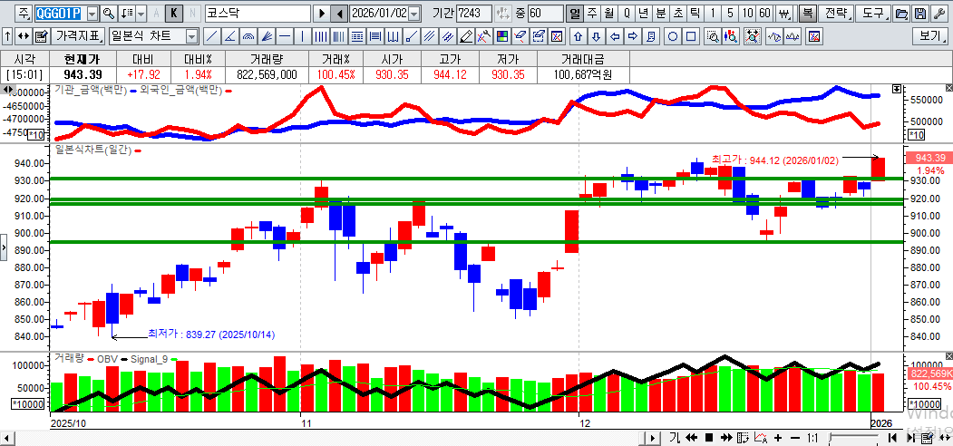Open the stock code dropdown arrow
Image resolution: width=953 pixels, height=446 pixels.
pyautogui.click(x=92, y=14)
